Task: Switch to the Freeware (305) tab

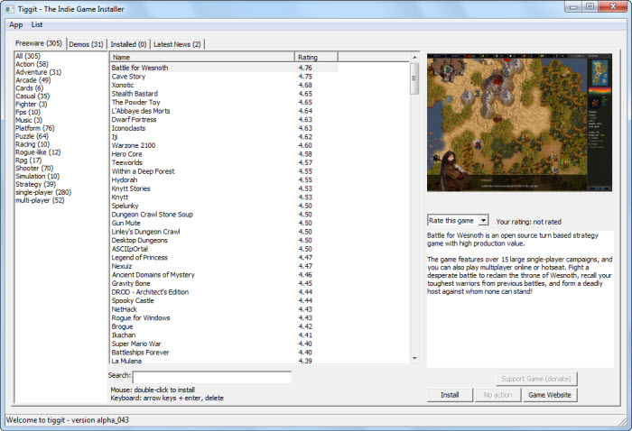Action: pyautogui.click(x=39, y=43)
